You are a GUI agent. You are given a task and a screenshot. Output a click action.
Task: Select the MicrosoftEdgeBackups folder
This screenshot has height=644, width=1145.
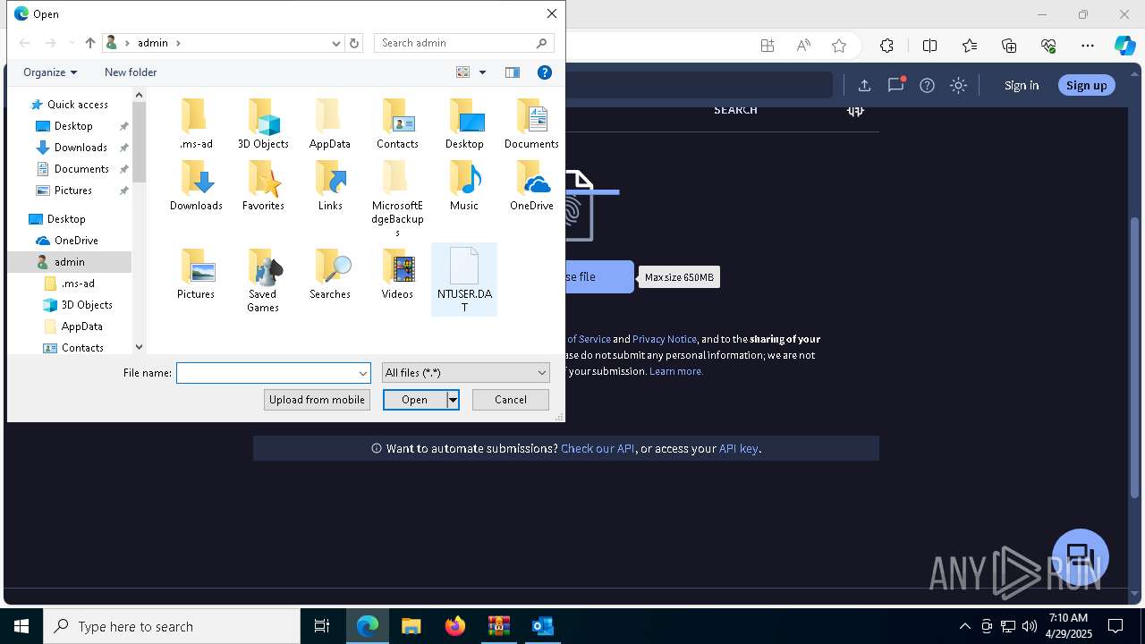pos(397,199)
